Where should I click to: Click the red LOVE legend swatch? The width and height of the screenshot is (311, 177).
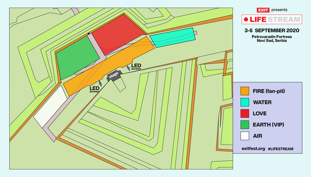245,113
